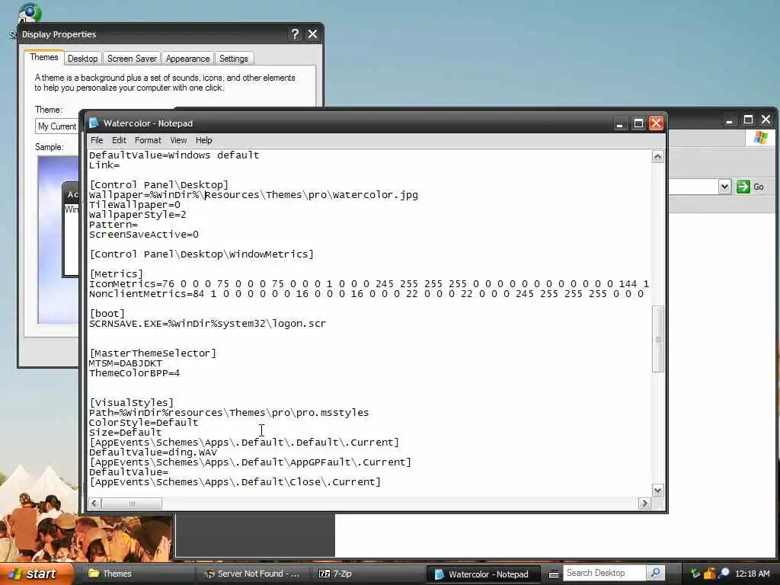Open the Help menu in Notepad
Viewport: 780px width, 585px height.
203,140
